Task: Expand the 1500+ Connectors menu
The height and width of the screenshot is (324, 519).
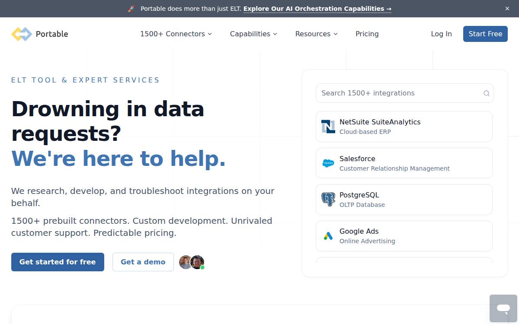Action: (176, 34)
